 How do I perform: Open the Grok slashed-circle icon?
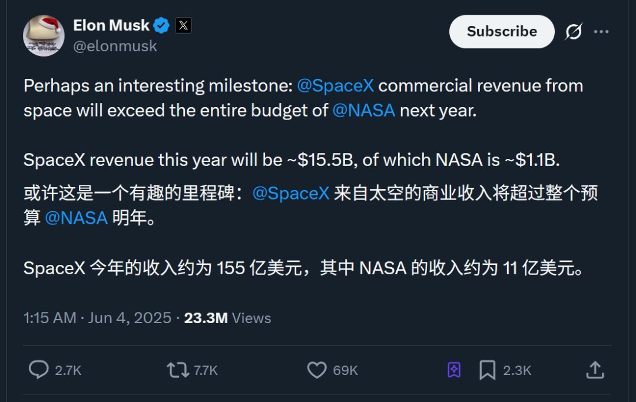point(574,32)
